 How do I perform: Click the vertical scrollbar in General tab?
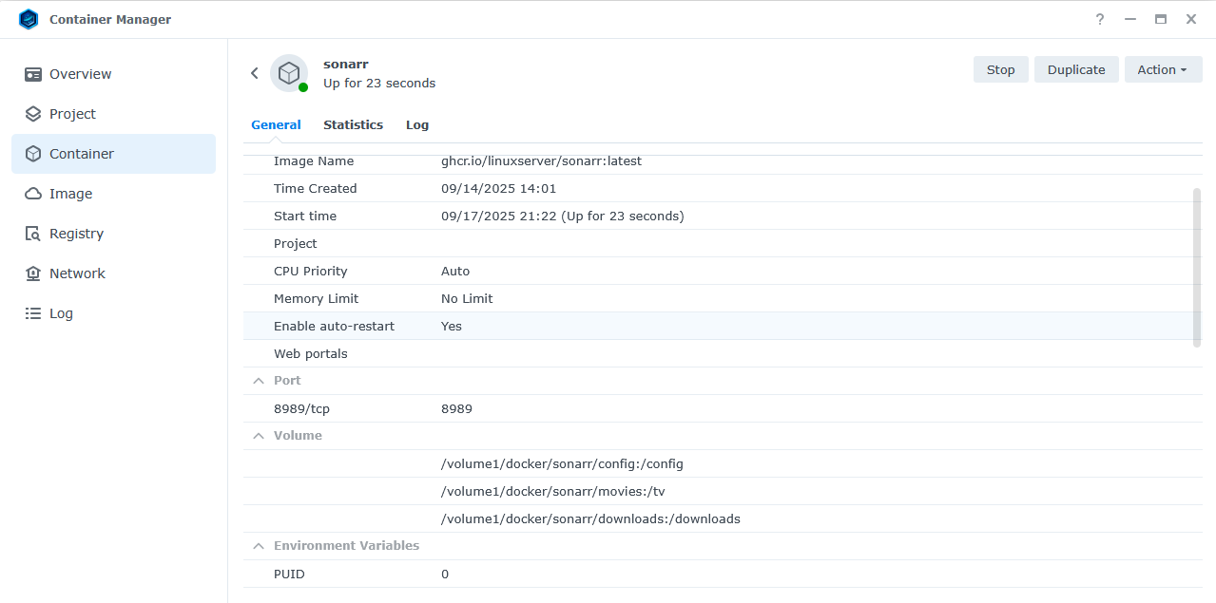coord(1197,268)
